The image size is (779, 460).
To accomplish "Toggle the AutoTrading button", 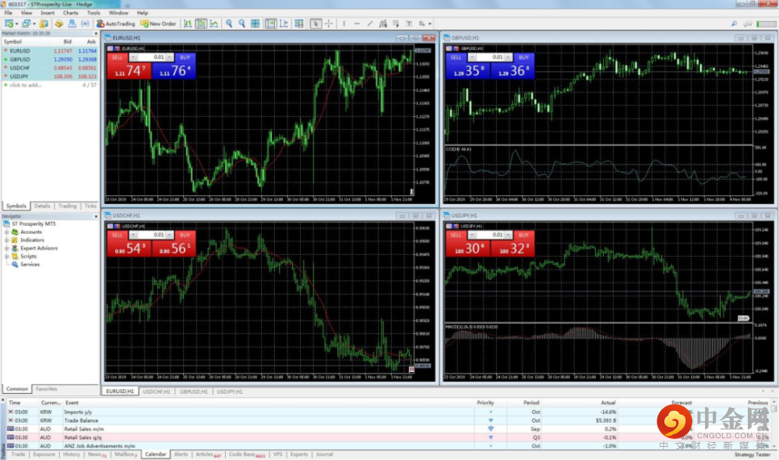I will click(115, 23).
